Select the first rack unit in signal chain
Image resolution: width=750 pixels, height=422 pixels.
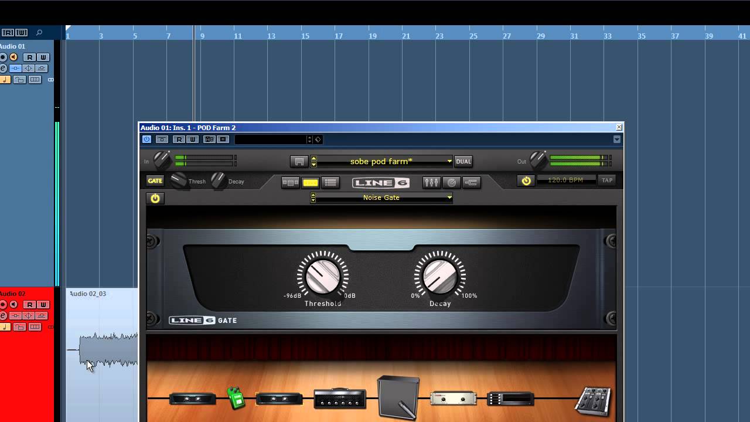pyautogui.click(x=192, y=399)
